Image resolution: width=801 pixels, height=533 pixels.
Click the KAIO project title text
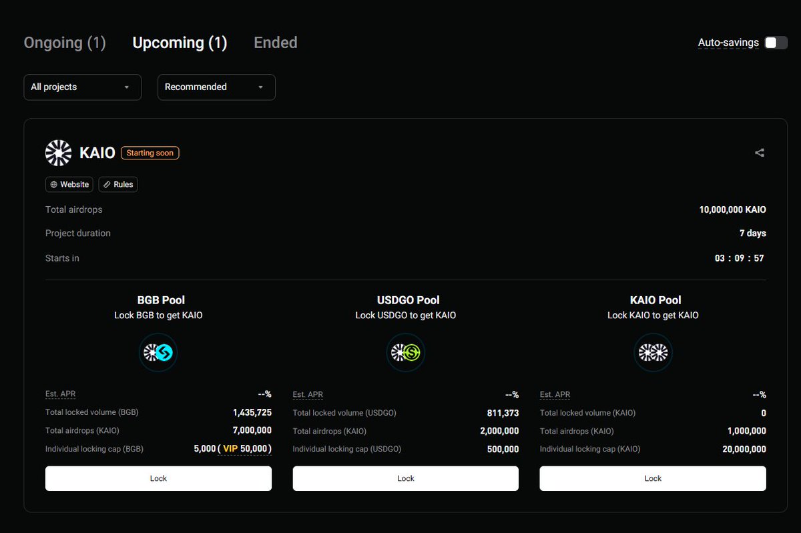[x=97, y=153]
